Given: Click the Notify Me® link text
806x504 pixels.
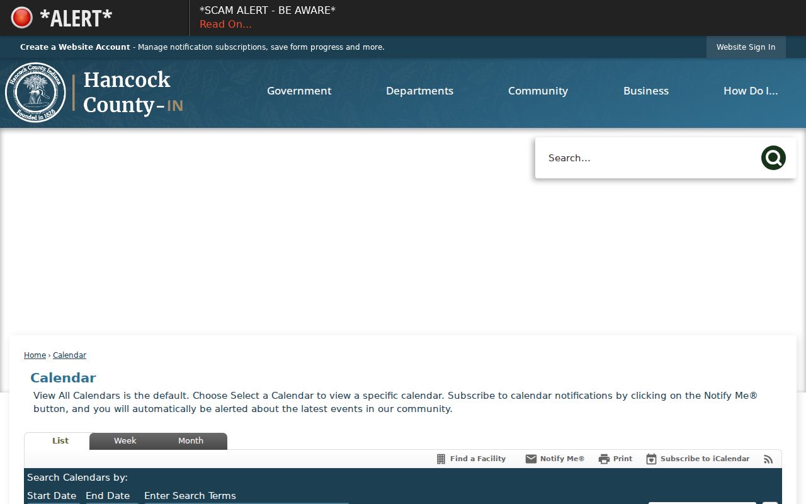Looking at the screenshot, I should [x=562, y=459].
